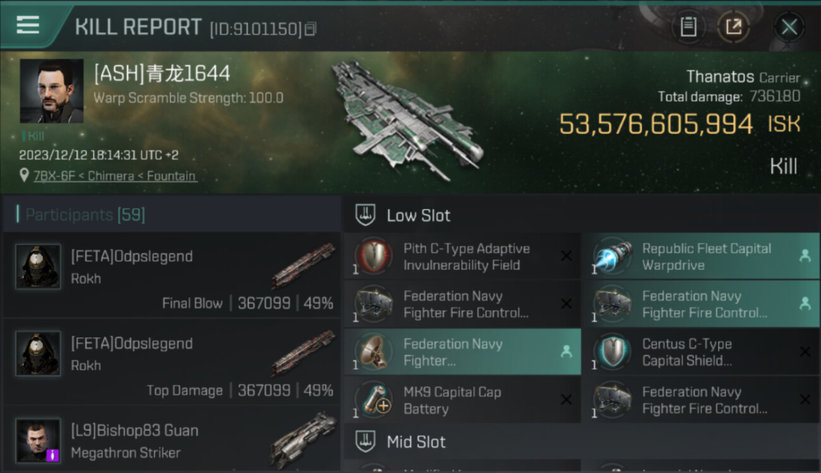Select the Participants tab header
Screen dimensions: 821x473
85,215
